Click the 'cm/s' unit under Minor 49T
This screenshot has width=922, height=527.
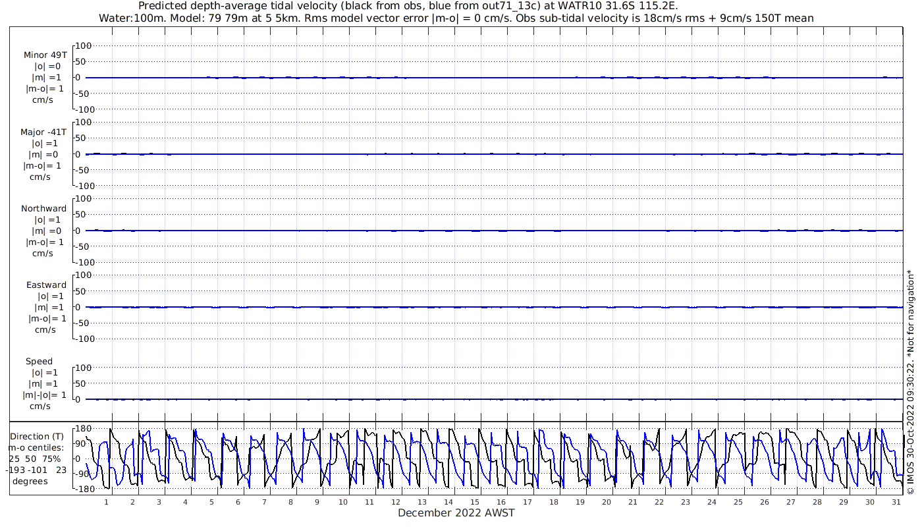43,100
